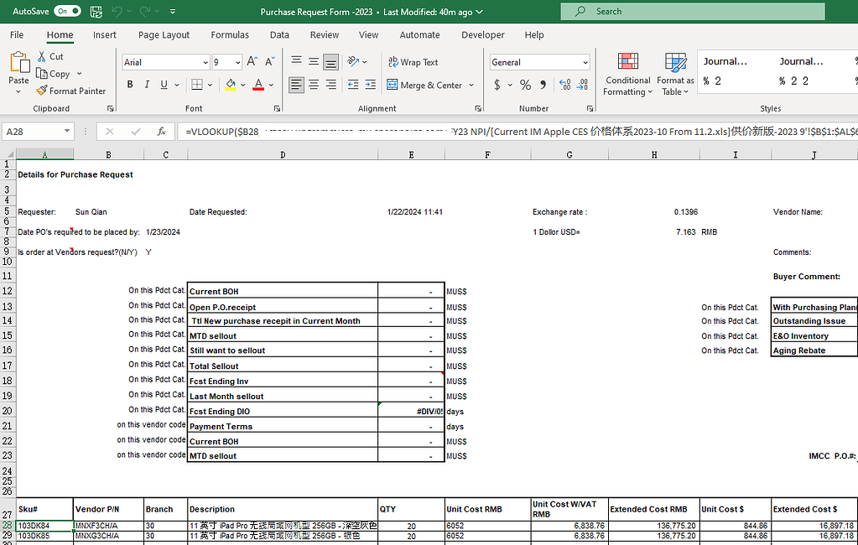The height and width of the screenshot is (545, 858).
Task: Click the Increase Decimal icon
Action: pyautogui.click(x=564, y=85)
